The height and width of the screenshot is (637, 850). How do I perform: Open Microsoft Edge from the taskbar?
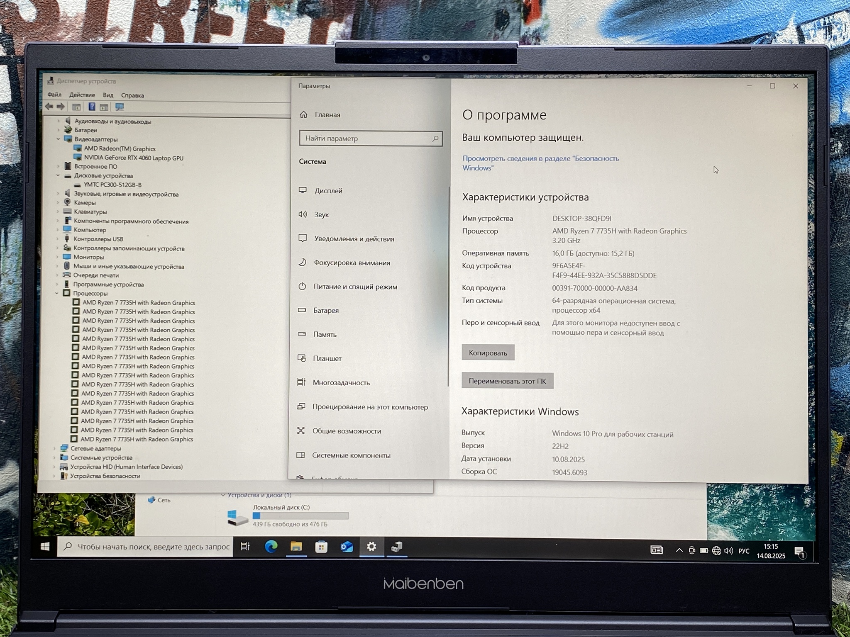tap(271, 547)
